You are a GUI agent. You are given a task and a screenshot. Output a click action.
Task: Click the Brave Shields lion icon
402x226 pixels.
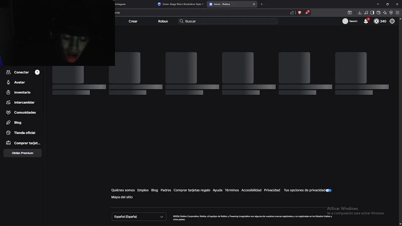(300, 13)
